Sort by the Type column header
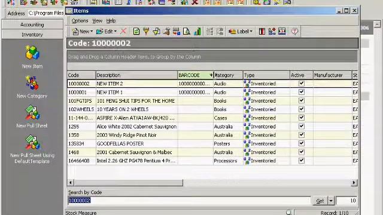The image size is (383, 215). (266, 75)
